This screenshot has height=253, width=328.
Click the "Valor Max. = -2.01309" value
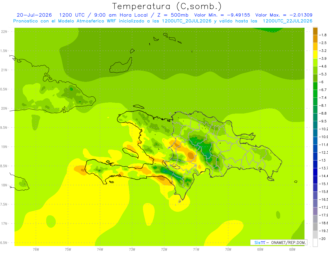[x=284, y=15]
